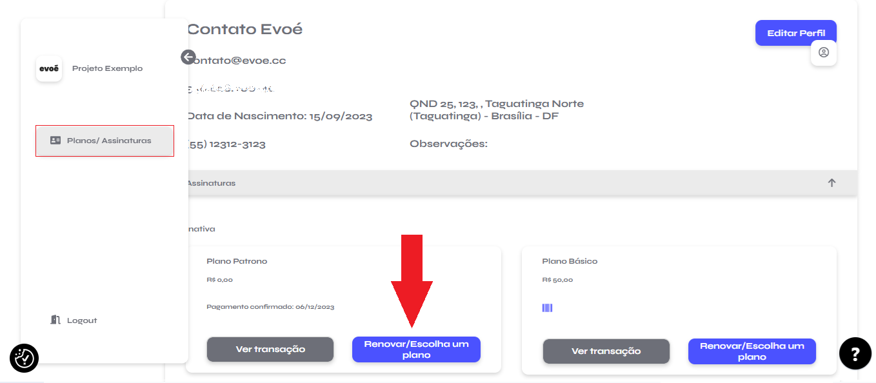Click the Projeto Exemplo project name
876x383 pixels.
(107, 68)
